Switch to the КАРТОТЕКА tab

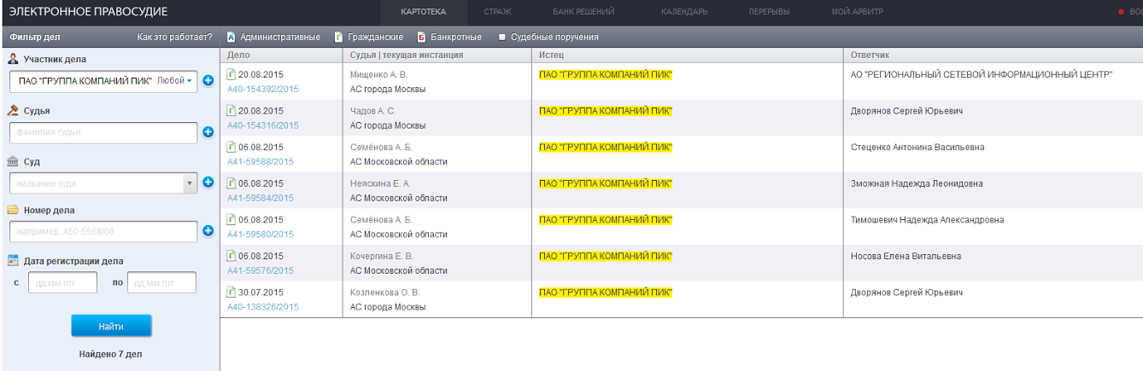(x=423, y=12)
